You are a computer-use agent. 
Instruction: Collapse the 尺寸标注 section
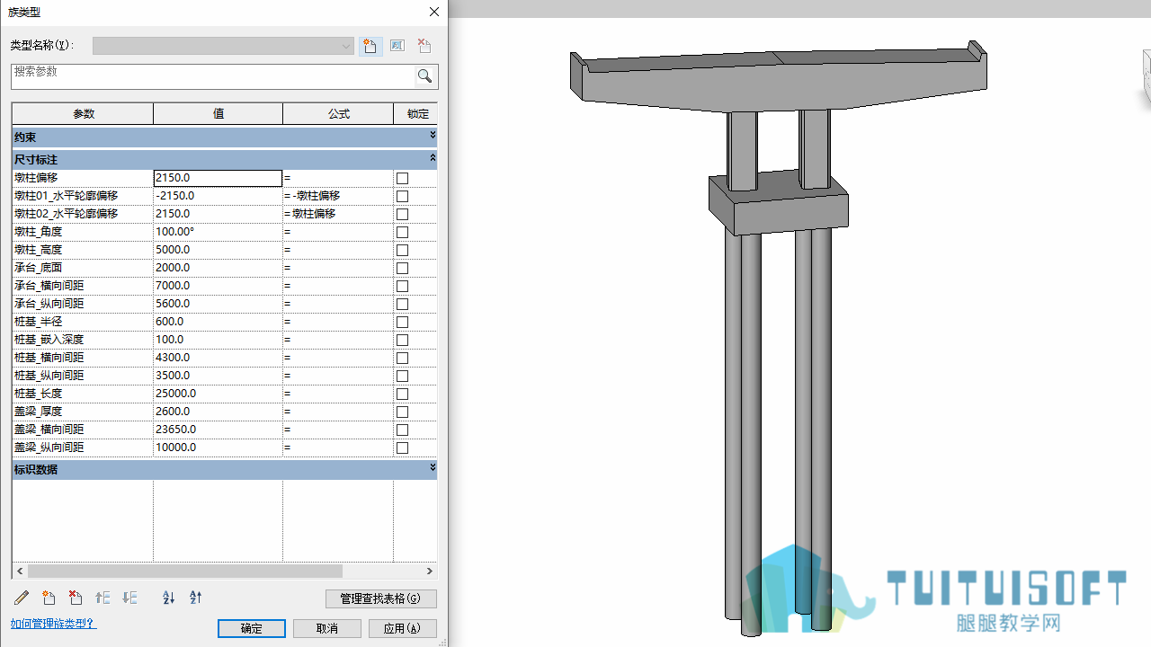[433, 157]
